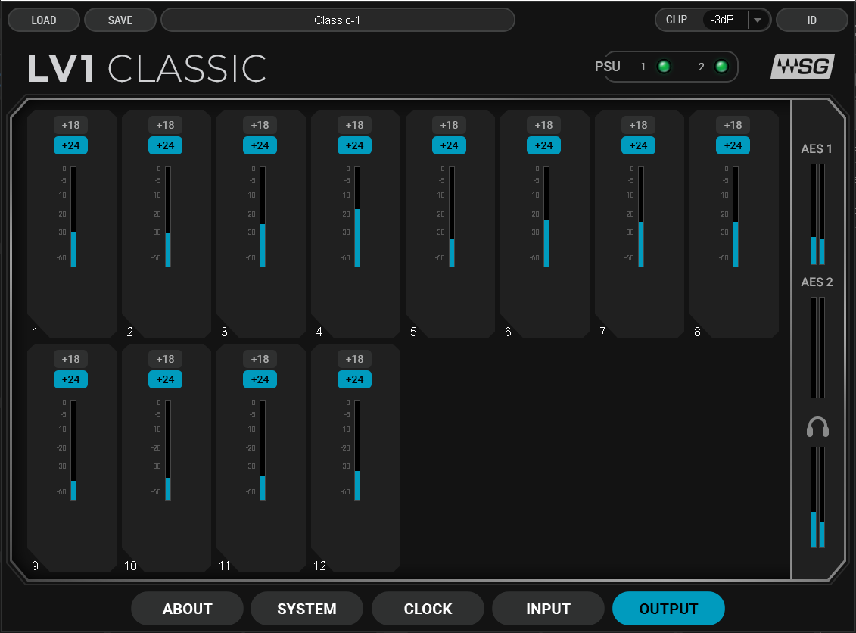Screen dimensions: 856x633
Task: Set output 9 to +24
Action: pyautogui.click(x=71, y=379)
